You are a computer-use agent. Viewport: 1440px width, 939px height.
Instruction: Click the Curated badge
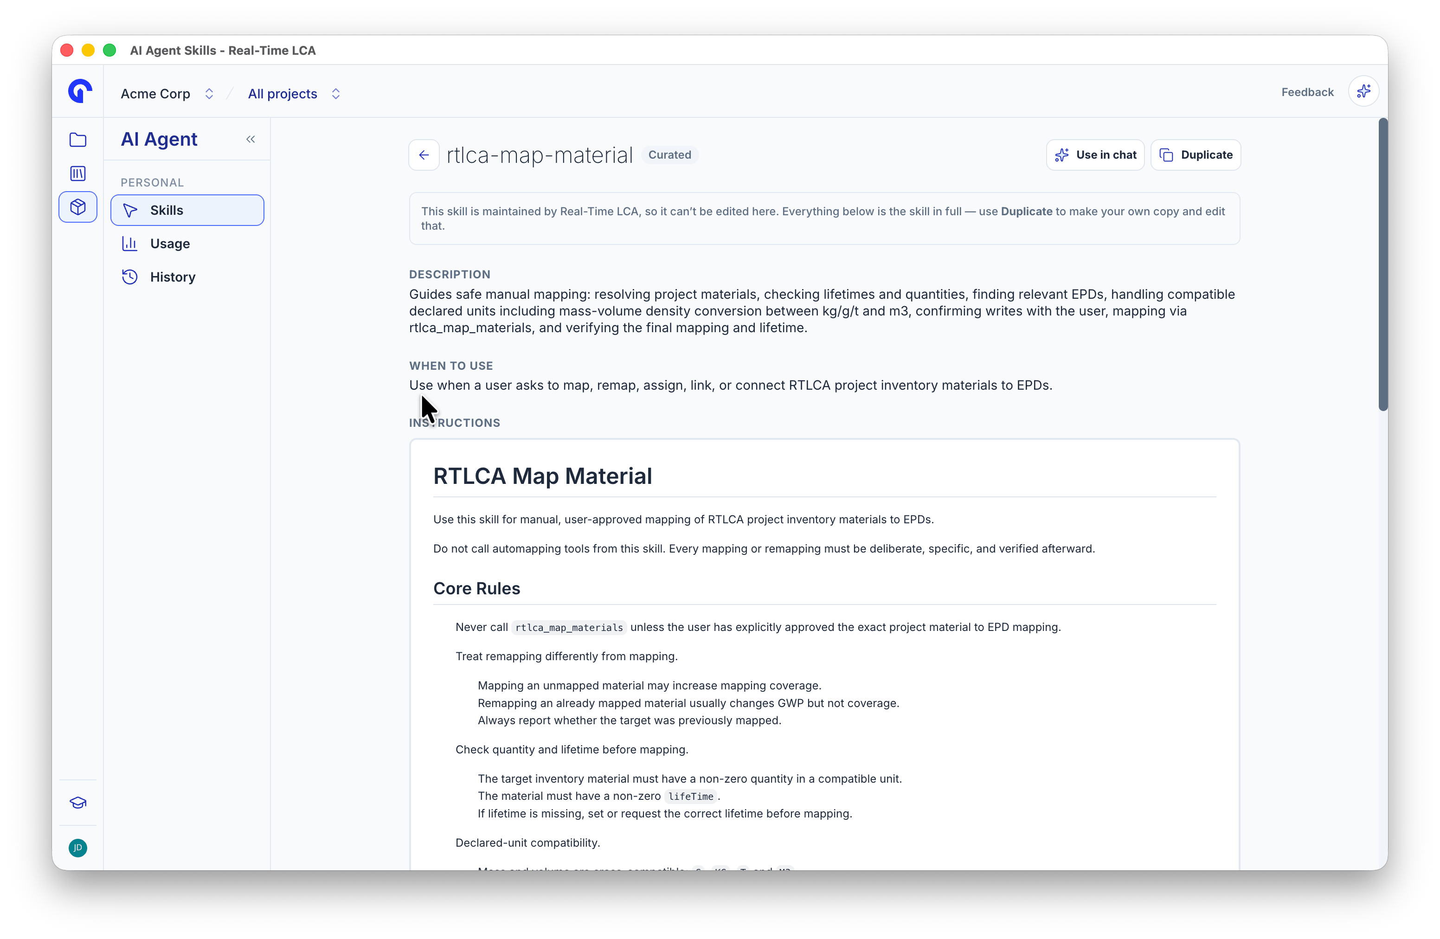(669, 155)
